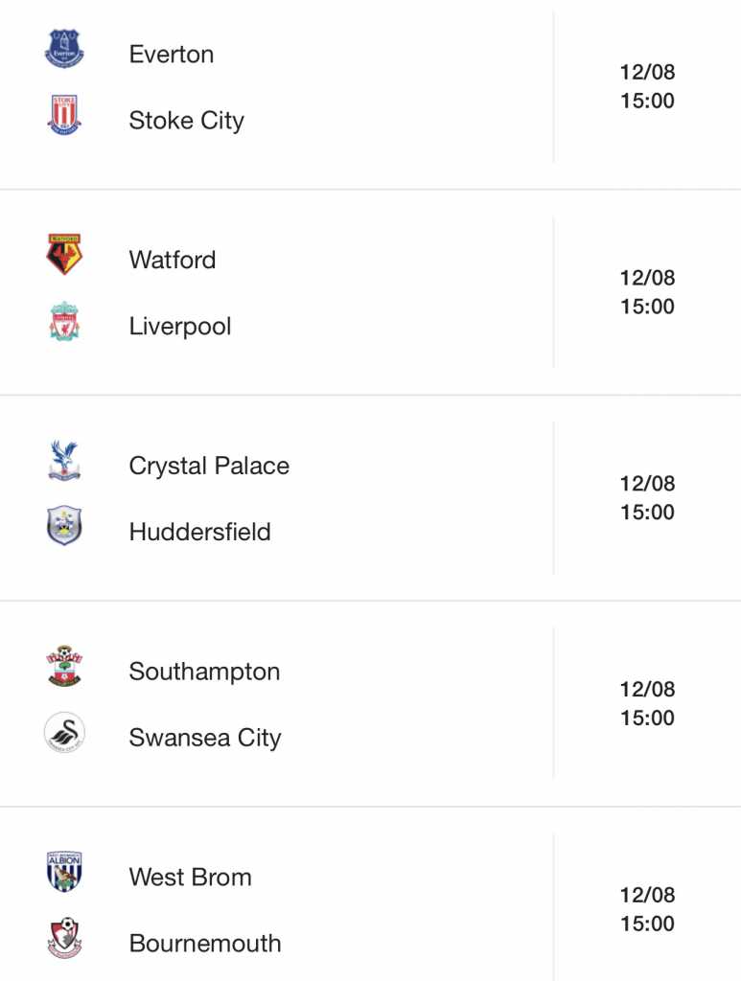The height and width of the screenshot is (981, 741).
Task: Open the Liverpool team name link
Action: coord(180,327)
